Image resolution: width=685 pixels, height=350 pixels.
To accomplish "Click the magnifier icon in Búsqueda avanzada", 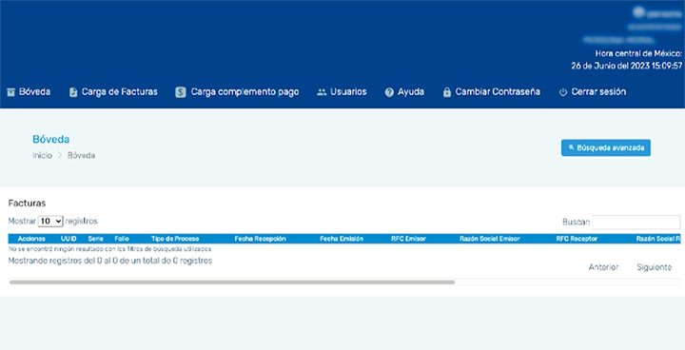I will coord(571,147).
